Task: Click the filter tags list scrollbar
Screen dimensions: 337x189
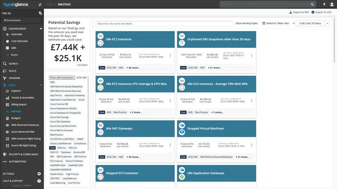Action: [88, 113]
